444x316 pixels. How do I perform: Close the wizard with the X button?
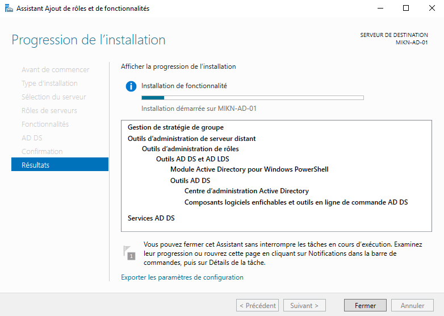[432, 8]
